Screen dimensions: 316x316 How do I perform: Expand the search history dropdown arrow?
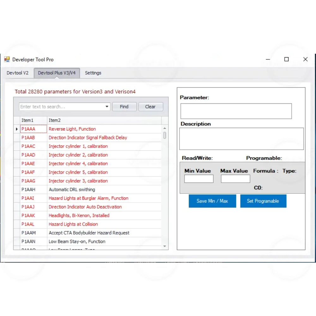click(107, 106)
